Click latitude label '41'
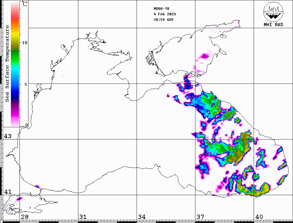This screenshot has width=293, height=223. (8, 192)
